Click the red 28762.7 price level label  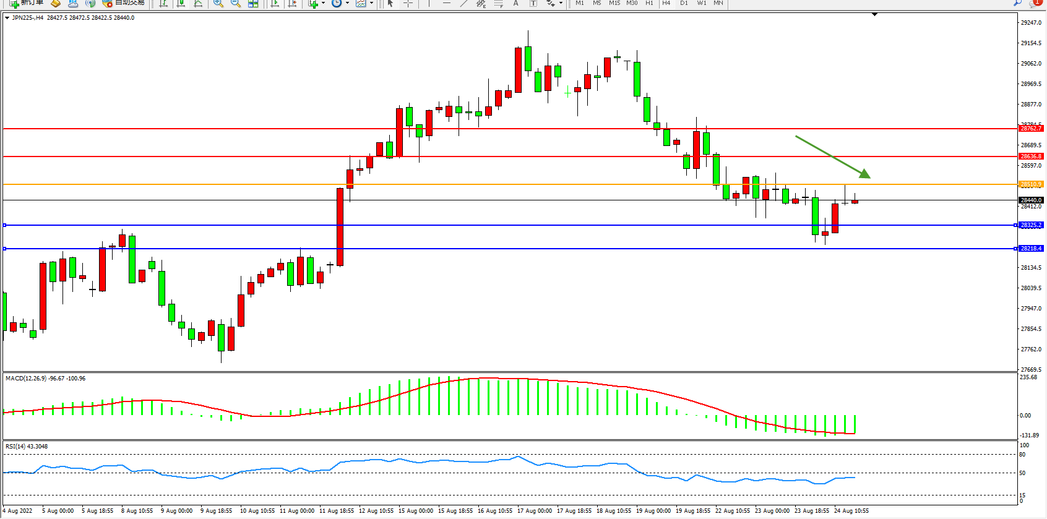(1030, 129)
